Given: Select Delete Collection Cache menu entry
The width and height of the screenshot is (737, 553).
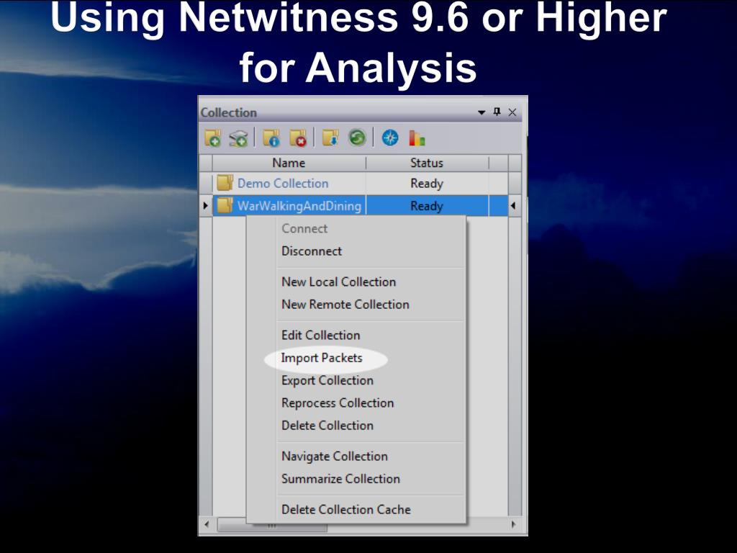Looking at the screenshot, I should click(346, 509).
